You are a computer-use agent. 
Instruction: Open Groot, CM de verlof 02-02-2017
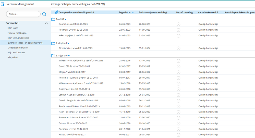(x=75, y=66)
